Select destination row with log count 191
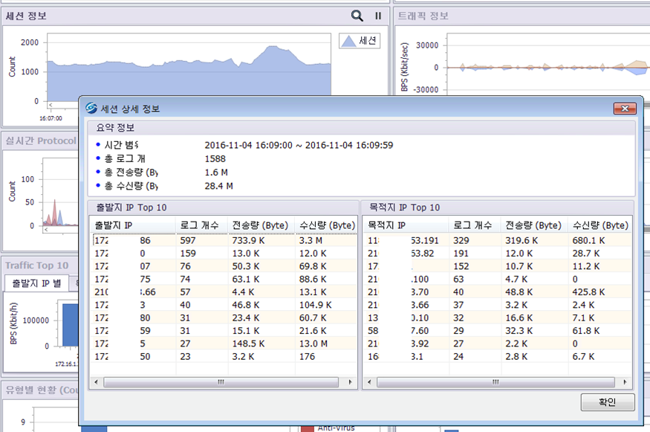The width and height of the screenshot is (650, 432). click(498, 253)
